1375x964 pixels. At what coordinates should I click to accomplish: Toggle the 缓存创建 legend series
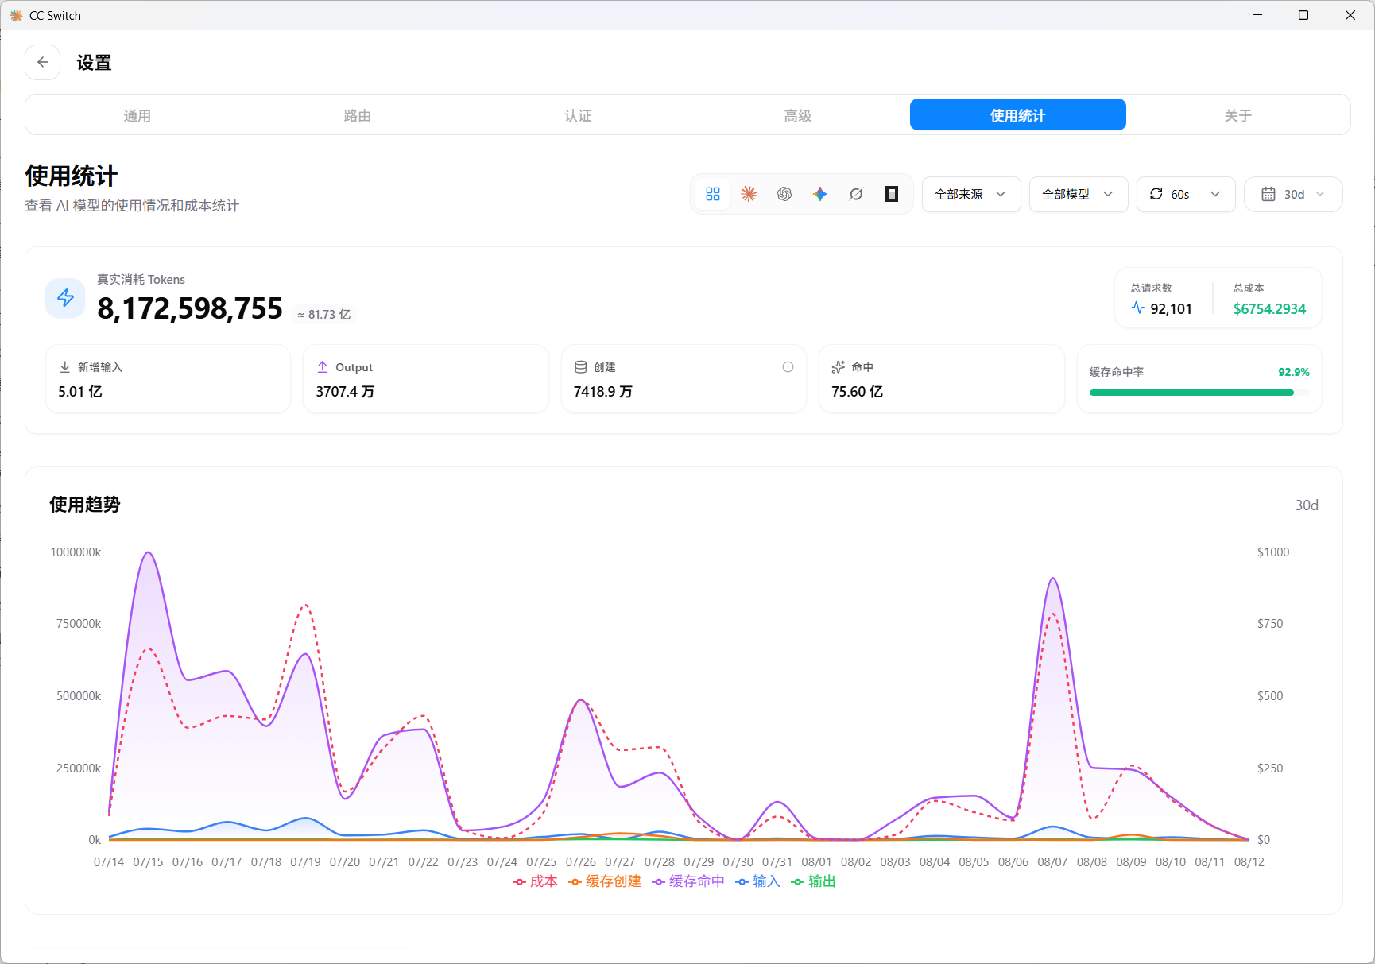pos(605,881)
